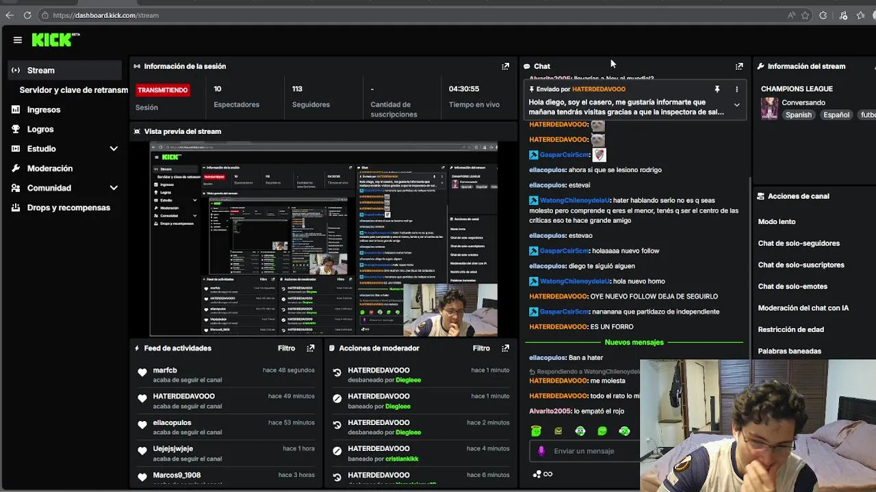Click the stream preview video thumbnail
Screen dimensions: 876x492
(324, 239)
